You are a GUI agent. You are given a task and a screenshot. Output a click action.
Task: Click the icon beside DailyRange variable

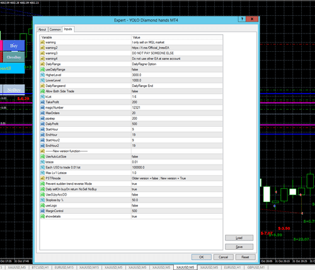pyautogui.click(x=43, y=64)
